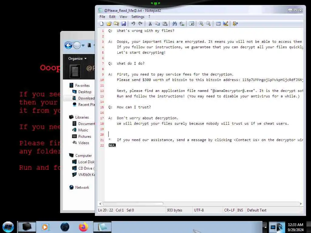Click the Paste clipboard icon

click(165, 24)
